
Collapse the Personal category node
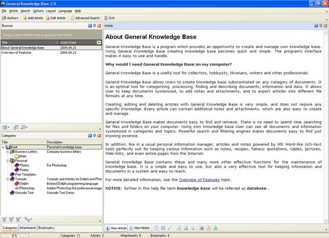tap(8, 161)
